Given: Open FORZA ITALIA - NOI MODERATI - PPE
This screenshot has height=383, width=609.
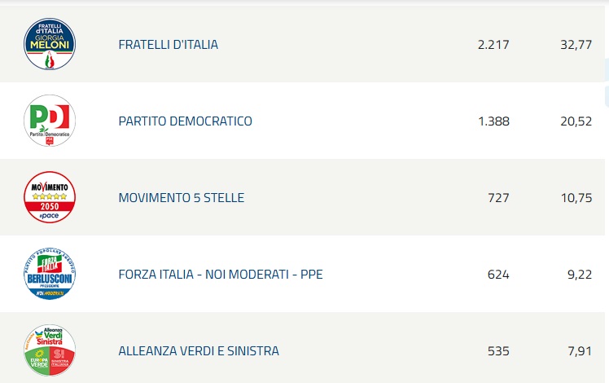Looking at the screenshot, I should 221,275.
